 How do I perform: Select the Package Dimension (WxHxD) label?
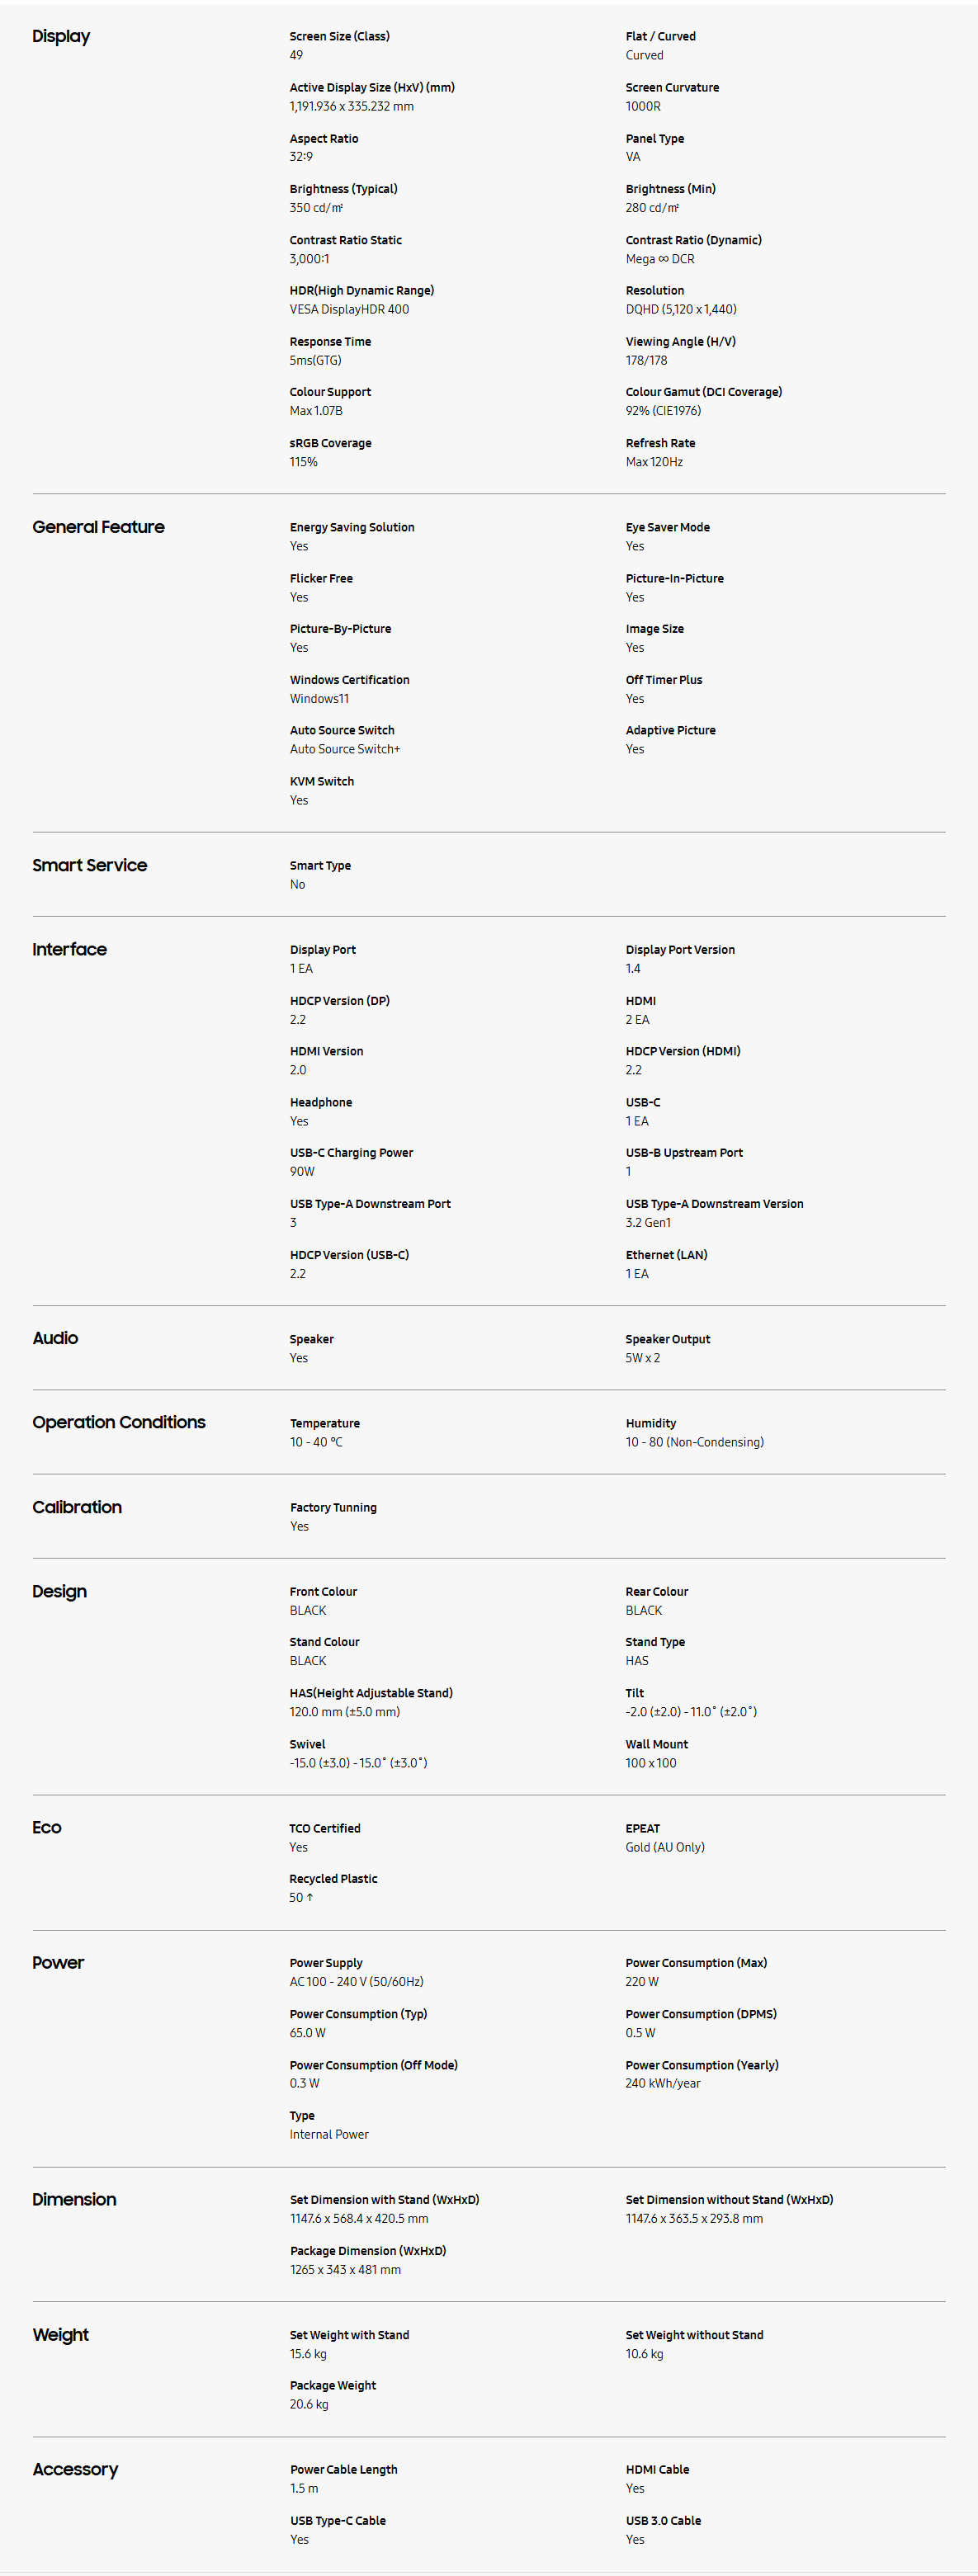click(x=368, y=2250)
